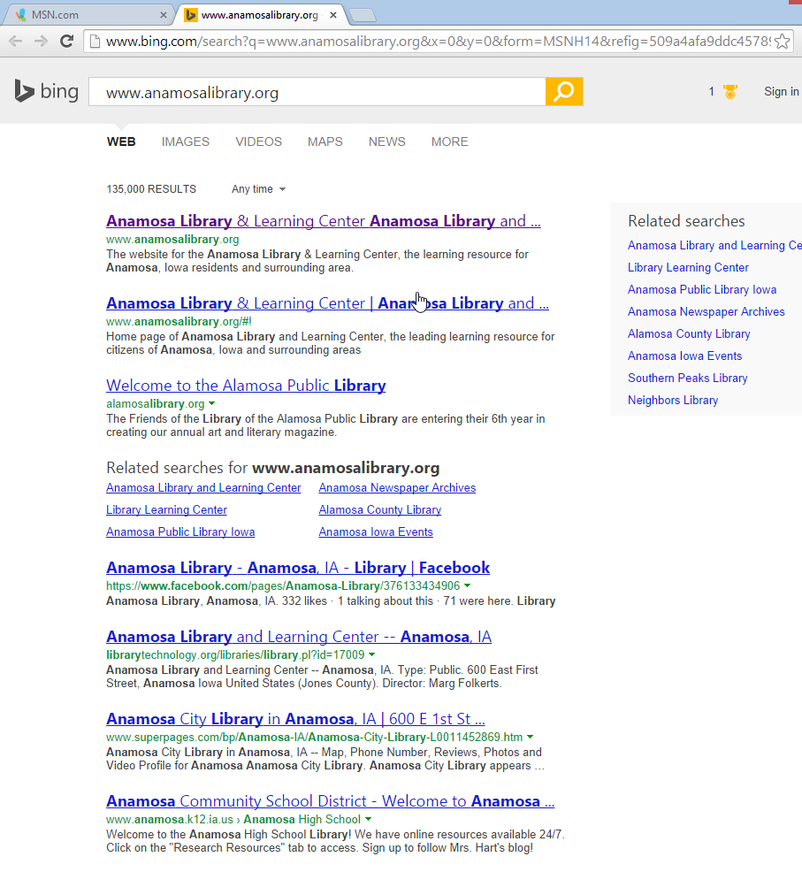This screenshot has width=802, height=872.
Task: Expand arrow beside superpages.com URL
Action: [530, 737]
